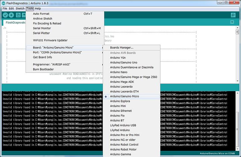Click status text Arduino/Genuino Micro on COM9
Viewport: 241px width, 157px height.
(x=217, y=153)
